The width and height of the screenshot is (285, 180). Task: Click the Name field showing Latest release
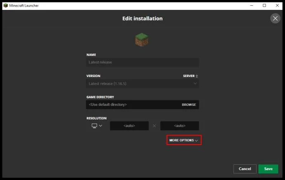[142, 62]
